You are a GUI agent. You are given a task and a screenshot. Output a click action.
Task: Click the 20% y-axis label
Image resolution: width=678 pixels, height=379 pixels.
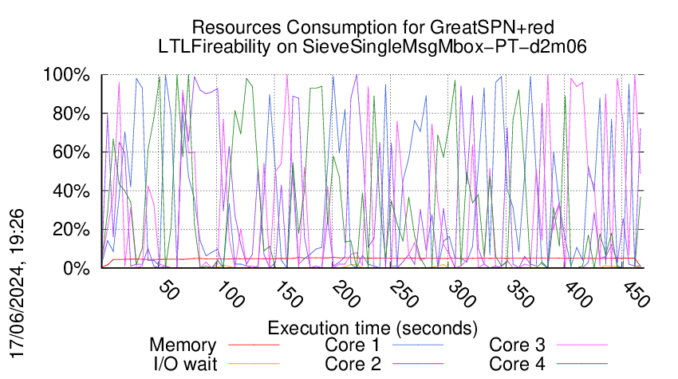(71, 230)
